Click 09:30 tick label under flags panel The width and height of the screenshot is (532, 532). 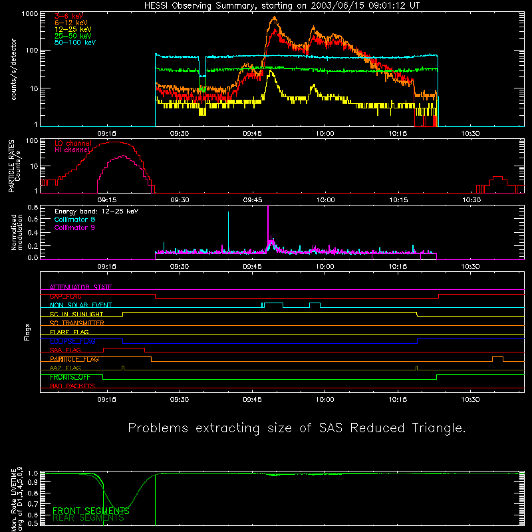point(180,400)
